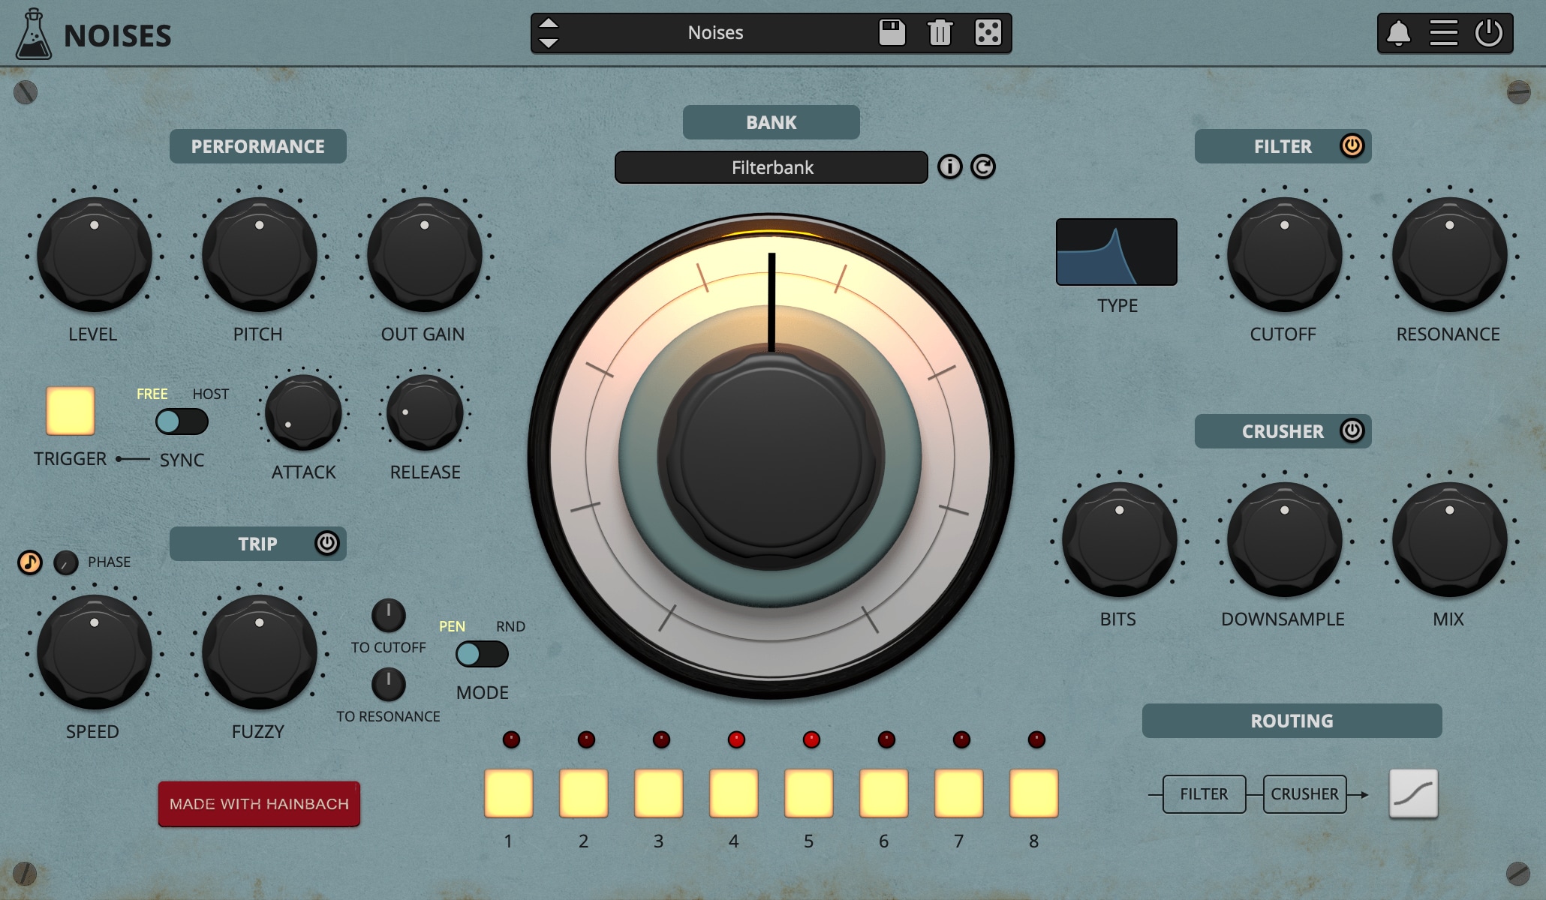Open the filter TYPE curve display

pyautogui.click(x=1117, y=253)
